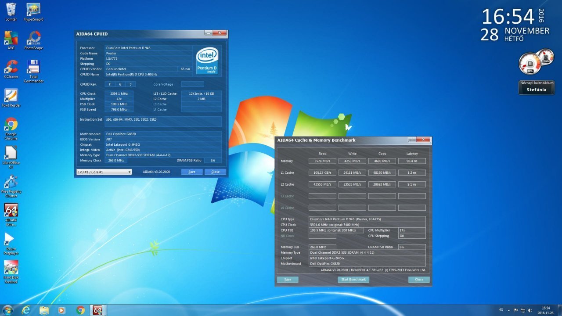Launch AVG from the desktop
The height and width of the screenshot is (316, 562).
(x=11, y=40)
